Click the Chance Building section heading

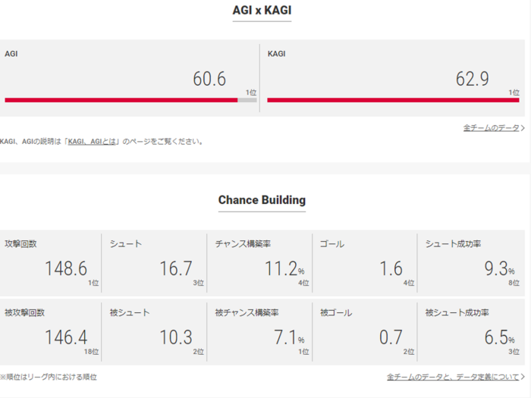point(262,200)
